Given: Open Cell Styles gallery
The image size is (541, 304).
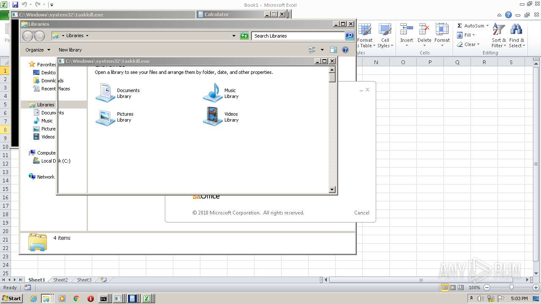Looking at the screenshot, I should coord(385,36).
